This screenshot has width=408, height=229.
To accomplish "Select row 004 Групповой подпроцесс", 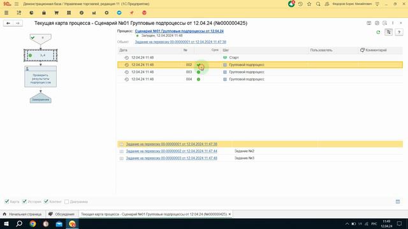I will tap(260, 79).
